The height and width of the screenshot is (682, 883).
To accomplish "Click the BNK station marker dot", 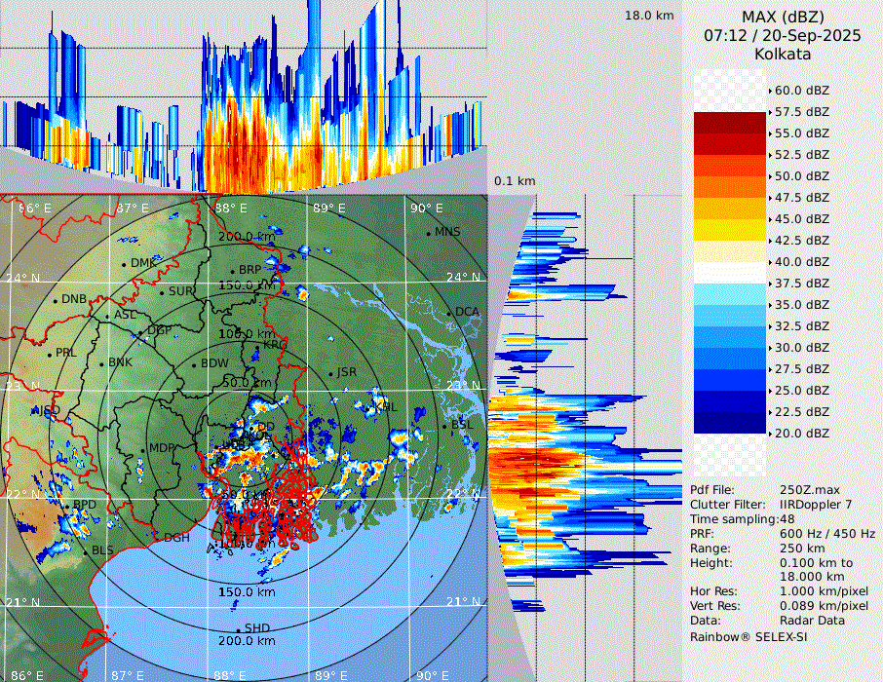I will 101,363.
